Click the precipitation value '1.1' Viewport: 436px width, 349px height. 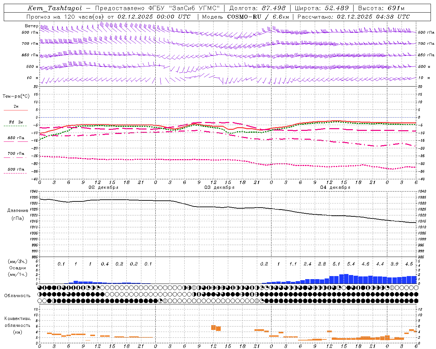293,264
